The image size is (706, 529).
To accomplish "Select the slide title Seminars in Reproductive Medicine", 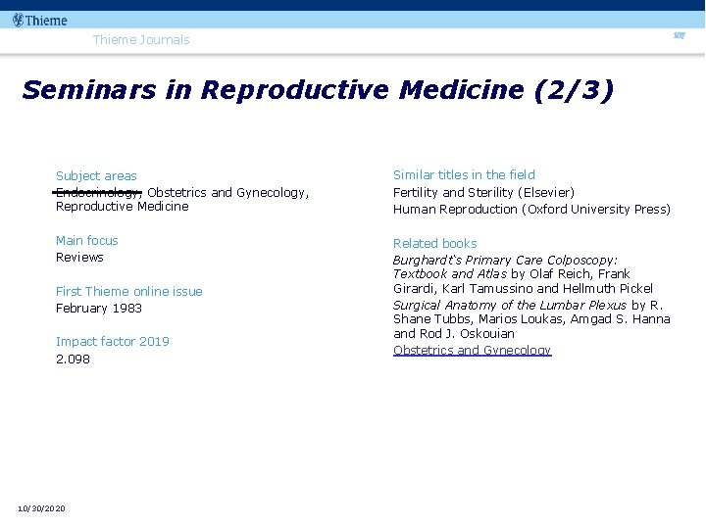I will click(318, 90).
